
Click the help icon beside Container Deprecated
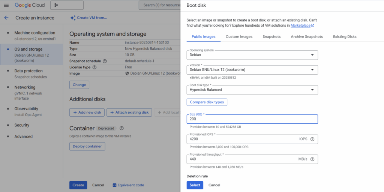click(x=121, y=128)
